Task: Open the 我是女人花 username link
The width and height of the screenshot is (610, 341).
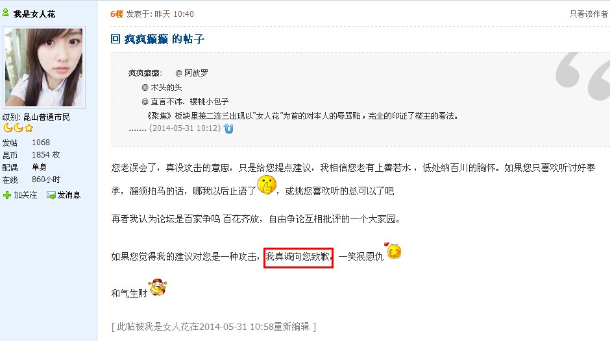Action: point(34,14)
